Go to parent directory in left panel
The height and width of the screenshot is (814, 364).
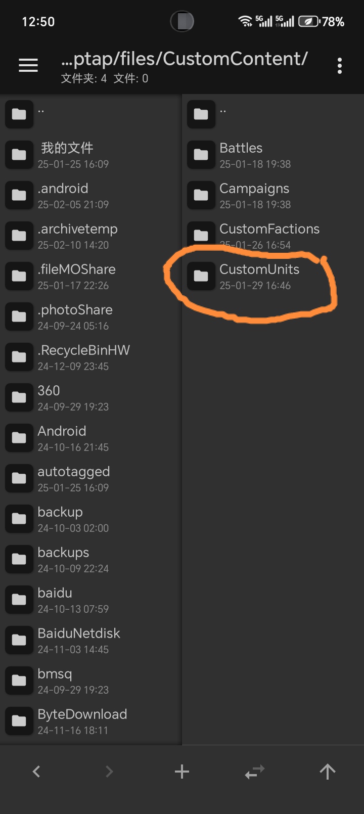tap(91, 114)
